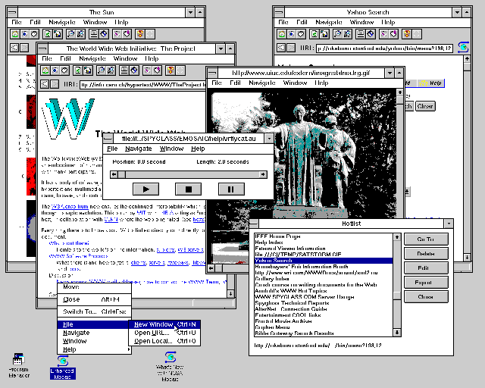Click the Find Again icon in World Wide Web Initiative toolbar
Image resolution: width=485 pixels, height=388 pixels.
[x=111, y=70]
